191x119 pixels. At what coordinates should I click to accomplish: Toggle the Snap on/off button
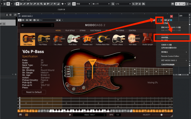pos(74,4)
